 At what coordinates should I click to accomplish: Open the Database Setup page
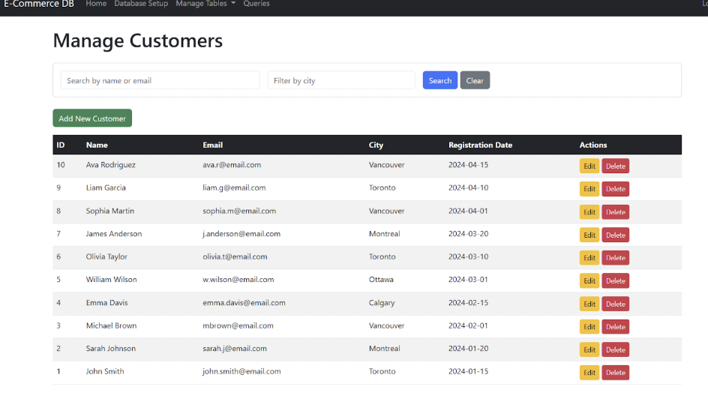[x=141, y=4]
